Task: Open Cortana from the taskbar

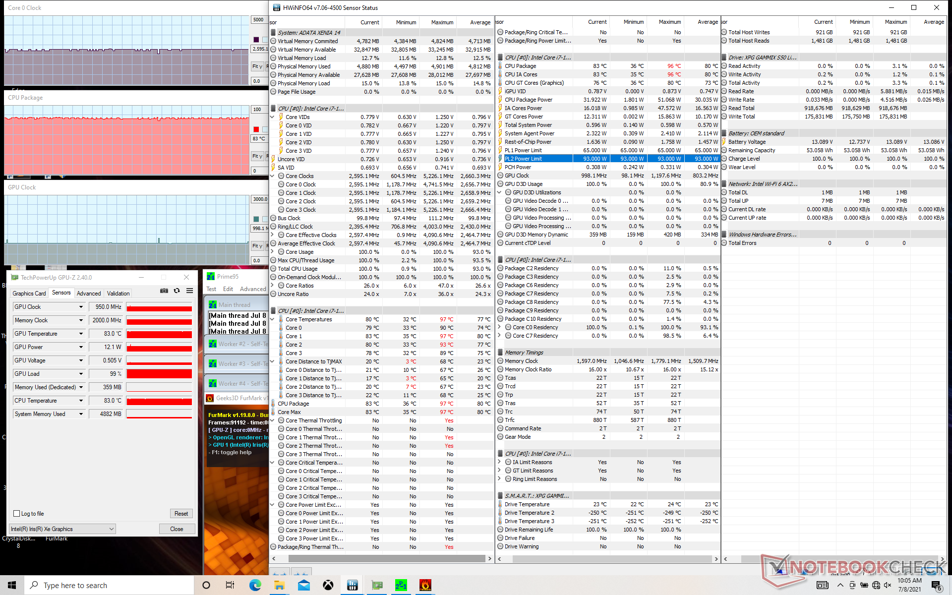Action: [206, 585]
